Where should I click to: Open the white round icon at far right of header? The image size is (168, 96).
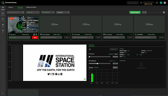[165, 3]
